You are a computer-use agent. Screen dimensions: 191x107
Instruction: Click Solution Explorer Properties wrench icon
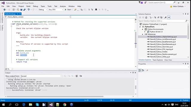point(165,18)
